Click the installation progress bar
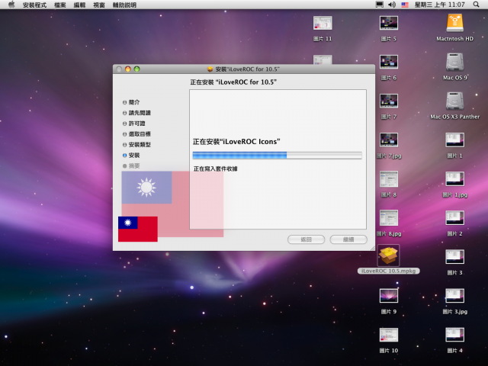The width and height of the screenshot is (488, 366). pos(278,155)
